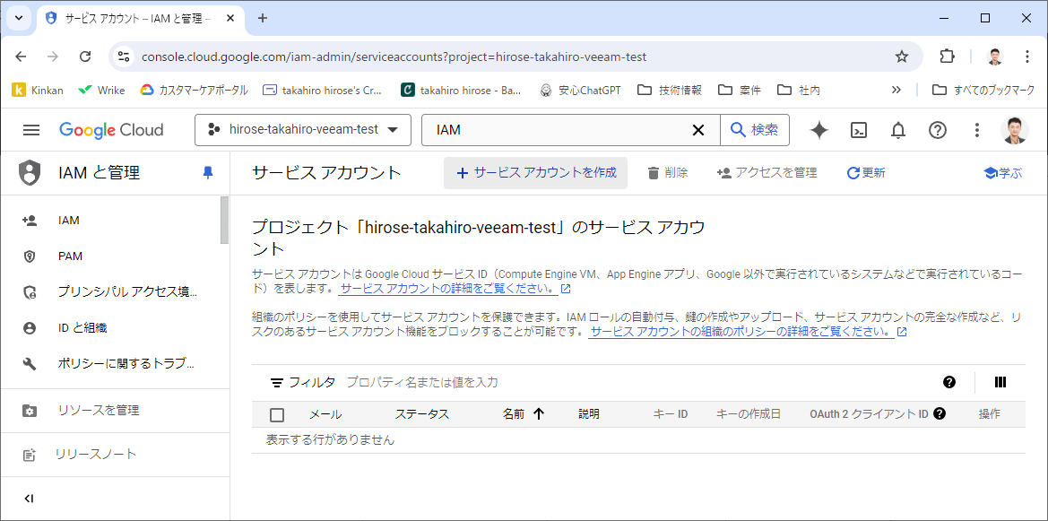This screenshot has width=1048, height=521.
Task: Open the Google account avatar in Cloud header
Action: pos(1014,130)
